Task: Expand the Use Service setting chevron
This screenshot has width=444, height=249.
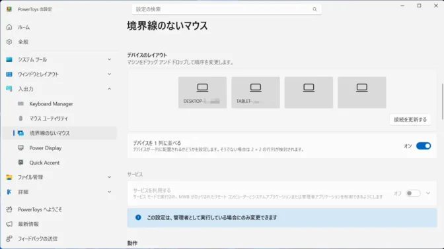Action: click(x=428, y=194)
